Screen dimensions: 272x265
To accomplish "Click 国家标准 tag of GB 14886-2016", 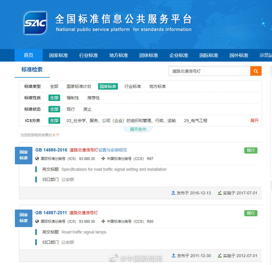I will [24, 155].
